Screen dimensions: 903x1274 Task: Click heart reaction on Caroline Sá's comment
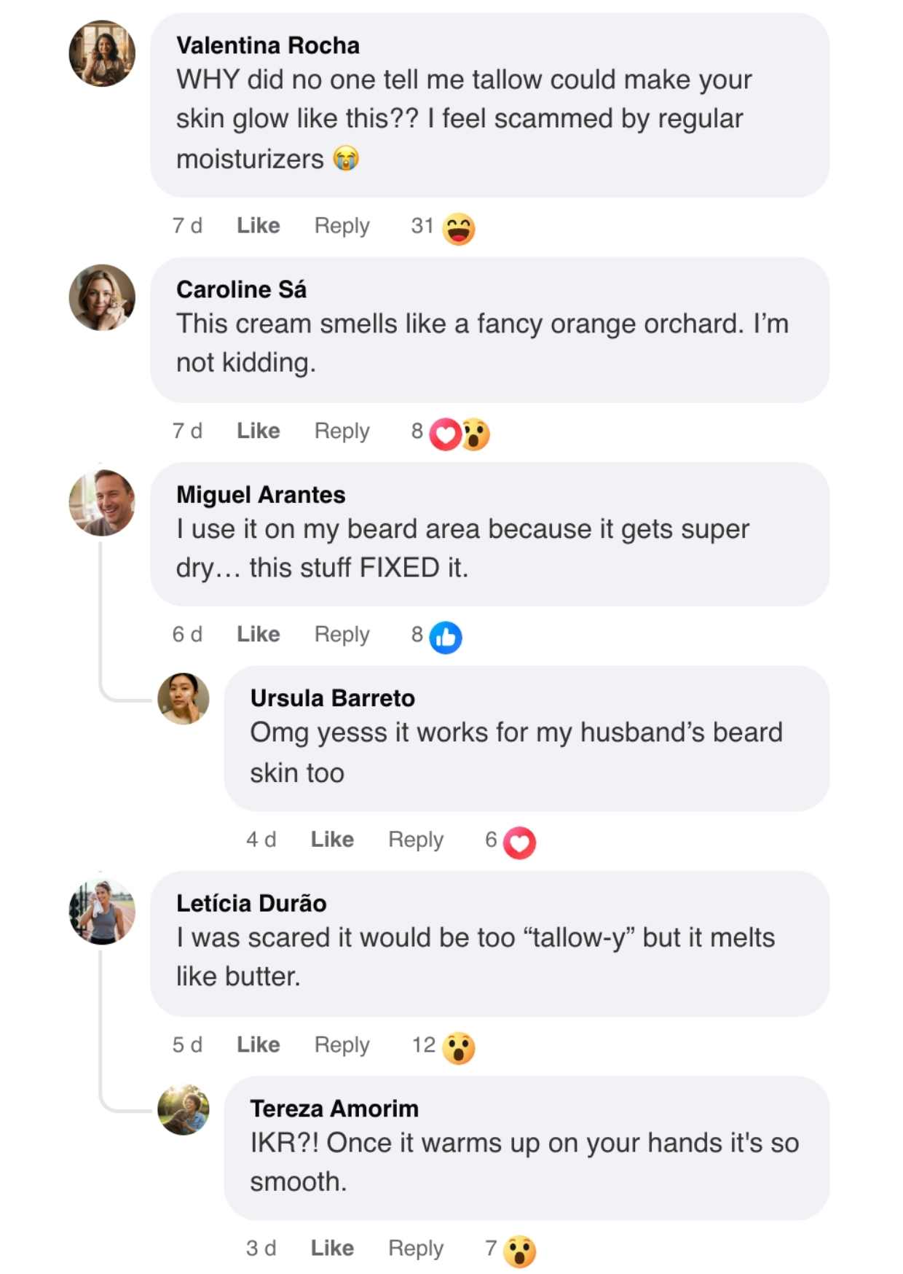[x=445, y=434]
